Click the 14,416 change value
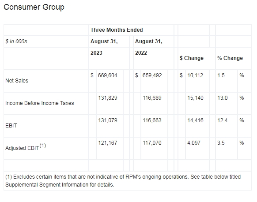This screenshot has width=257, height=202. [195, 120]
